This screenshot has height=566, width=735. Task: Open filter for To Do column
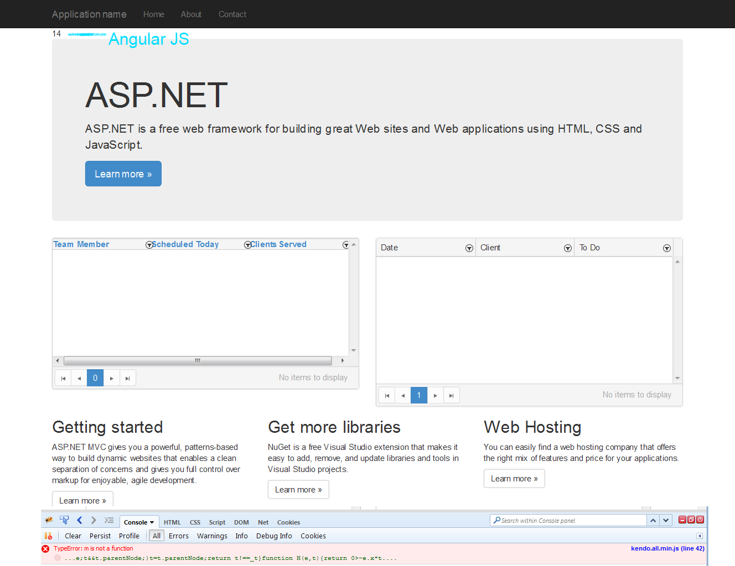[667, 248]
